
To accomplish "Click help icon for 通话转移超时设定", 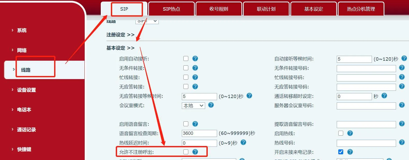I will pyautogui.click(x=384, y=96).
